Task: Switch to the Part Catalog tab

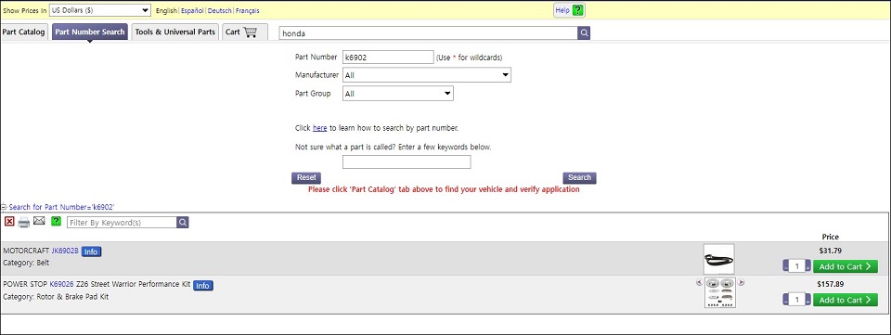Action: click(23, 32)
